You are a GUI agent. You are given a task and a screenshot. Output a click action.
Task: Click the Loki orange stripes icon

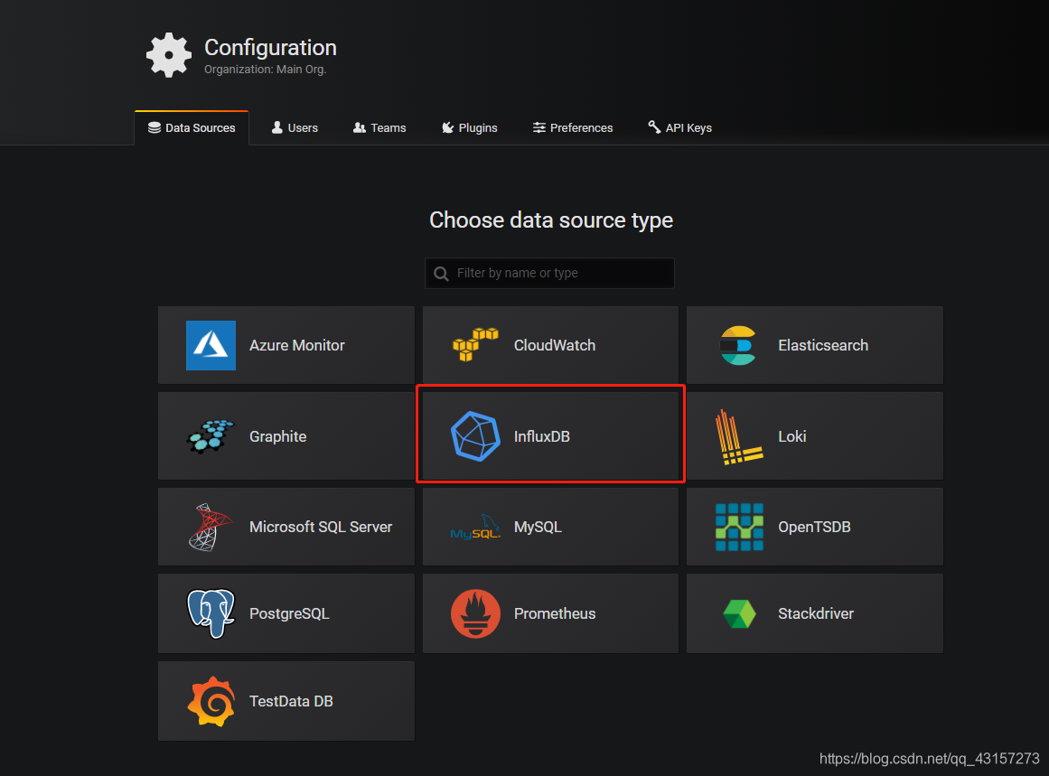739,437
